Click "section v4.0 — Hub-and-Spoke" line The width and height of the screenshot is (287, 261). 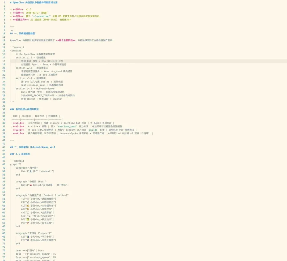click(35, 88)
